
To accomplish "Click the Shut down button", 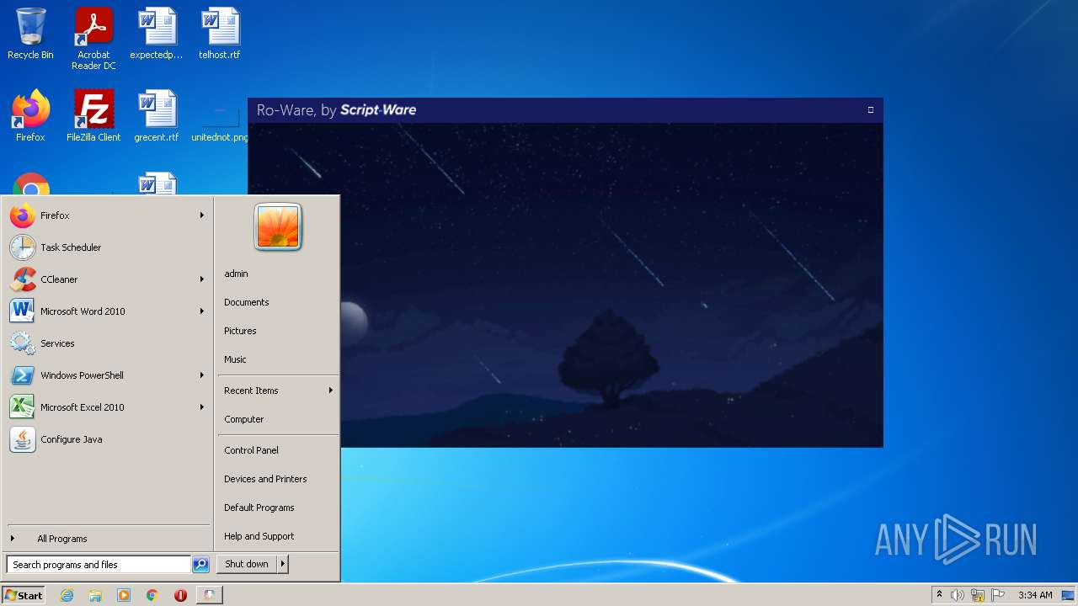I will point(247,564).
